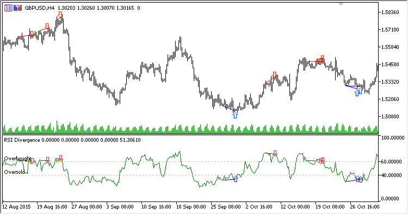Click time axis label 3 Sep 08:00
The image size is (408, 214).
120,207
